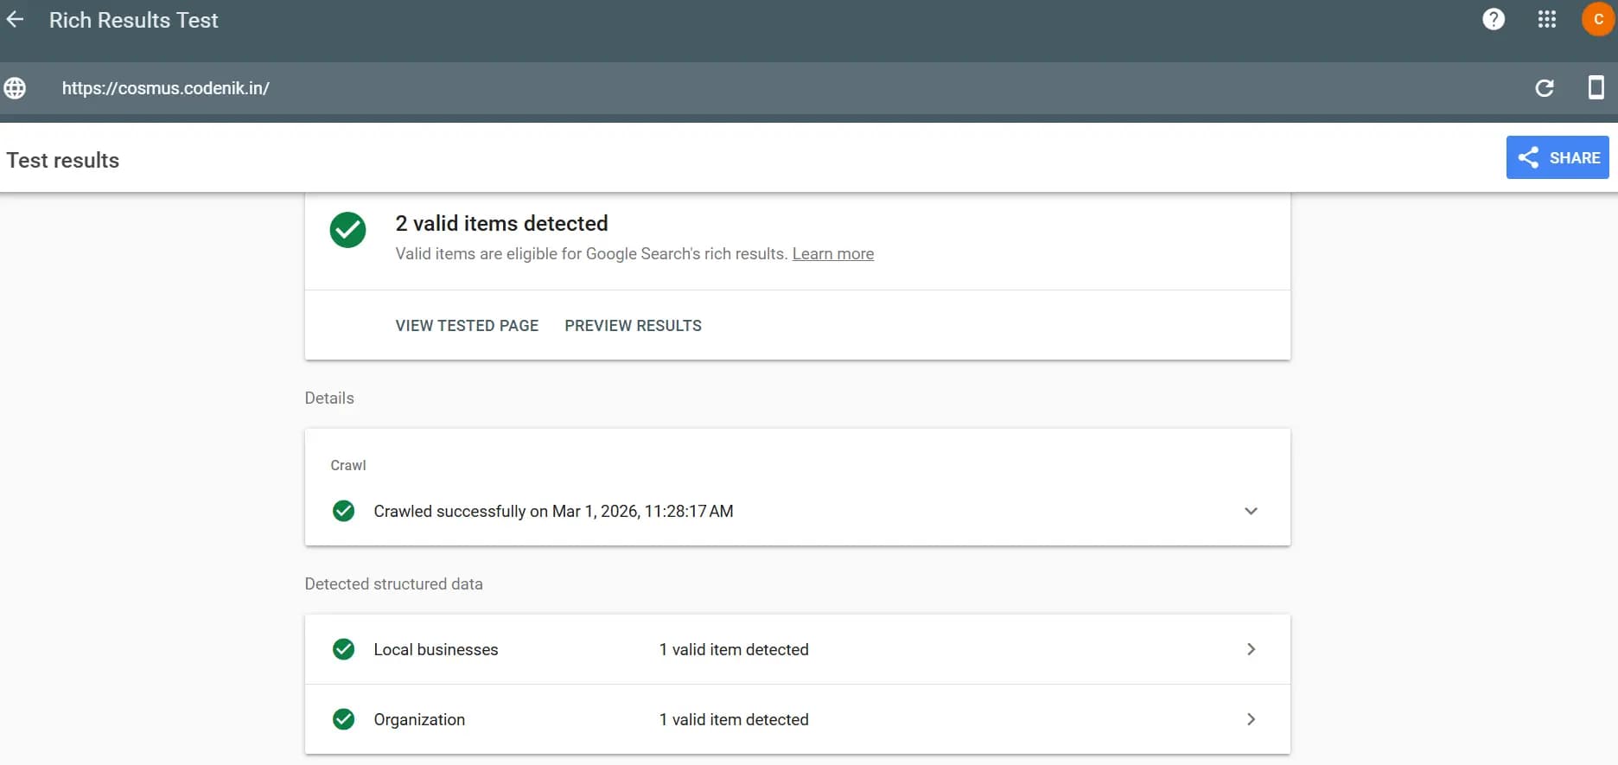Screen dimensions: 1618x765
Task: Rerun the test with refresh icon
Action: (x=1545, y=88)
